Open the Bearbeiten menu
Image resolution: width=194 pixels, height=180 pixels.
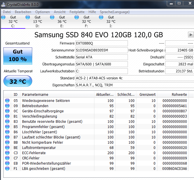23,12
